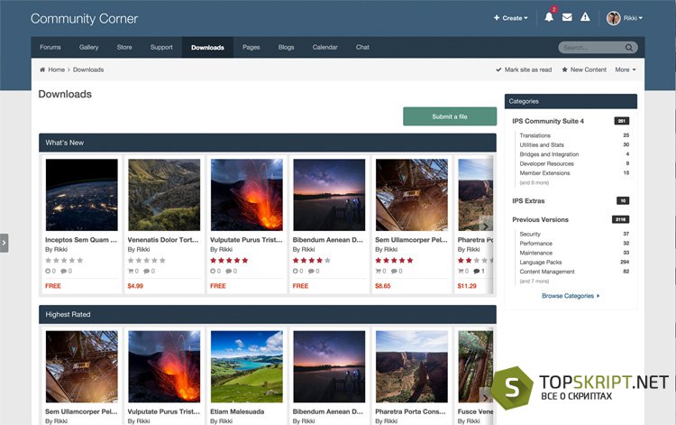This screenshot has width=676, height=425.
Task: Expand 'and 6 more' under IPS Community Suite
Action: click(x=534, y=182)
